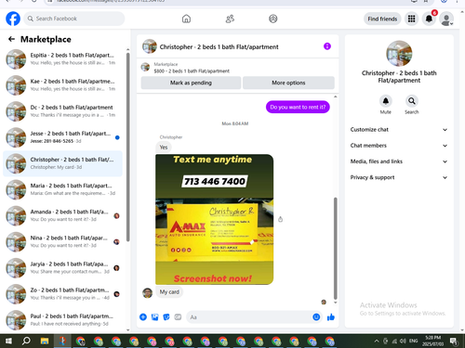
Task: Click the conversation list scrollbar
Action: click(127, 147)
